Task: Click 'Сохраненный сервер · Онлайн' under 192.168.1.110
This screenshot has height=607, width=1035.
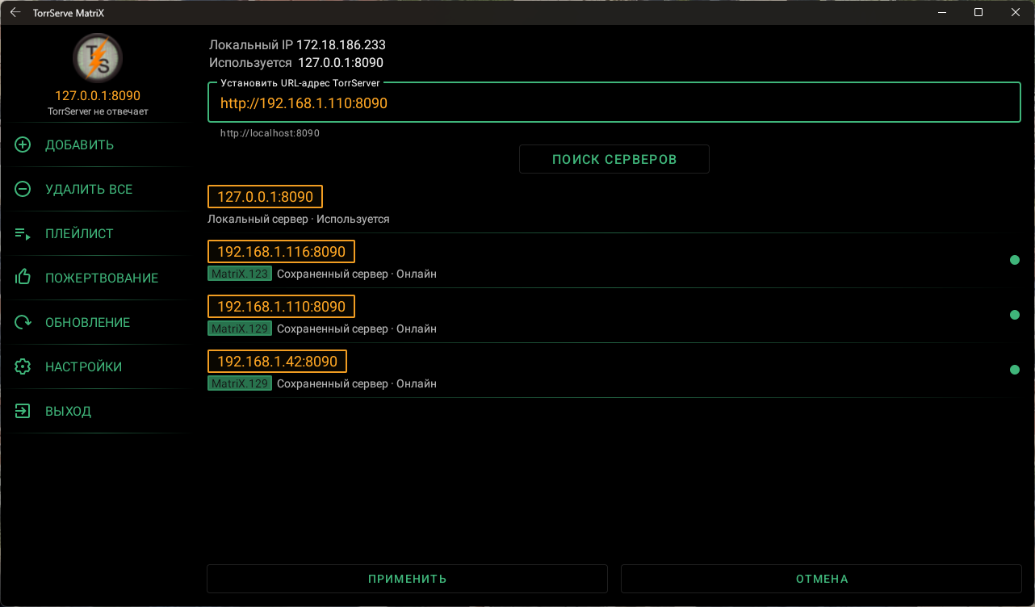Action: pos(357,329)
